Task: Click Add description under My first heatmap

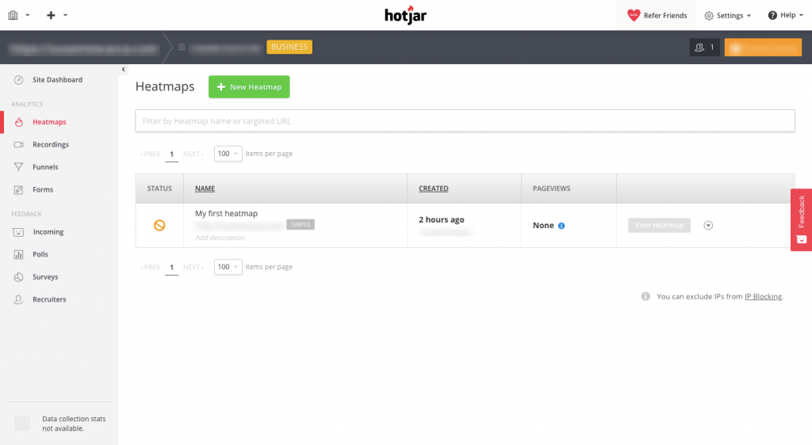Action: pos(220,238)
